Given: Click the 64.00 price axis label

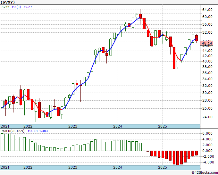Looking at the screenshot, I should point(207,10).
